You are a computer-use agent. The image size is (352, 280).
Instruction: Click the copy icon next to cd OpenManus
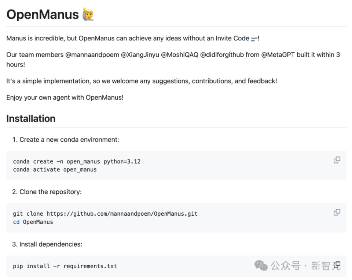tap(337, 212)
